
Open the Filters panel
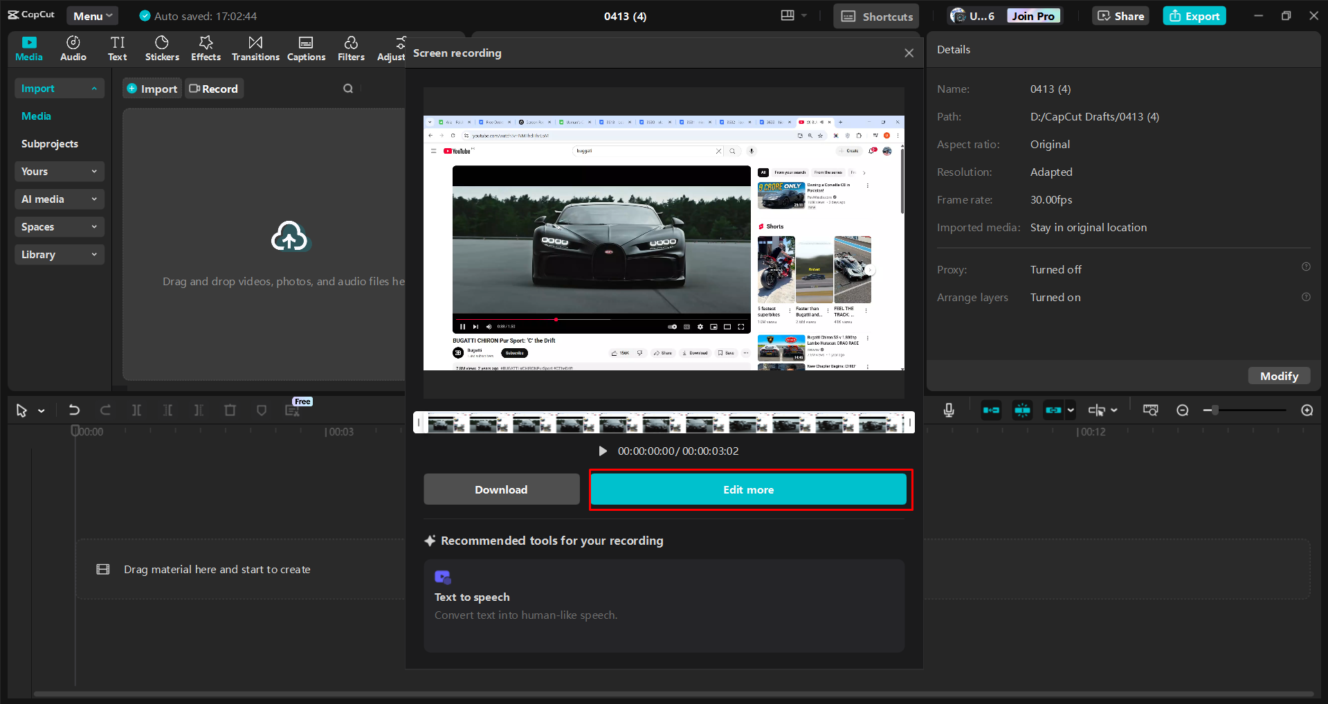(x=351, y=48)
